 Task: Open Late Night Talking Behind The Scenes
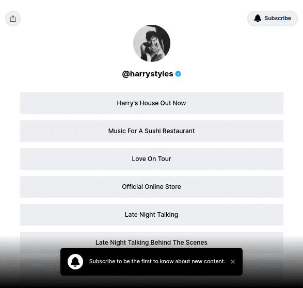[152, 242]
